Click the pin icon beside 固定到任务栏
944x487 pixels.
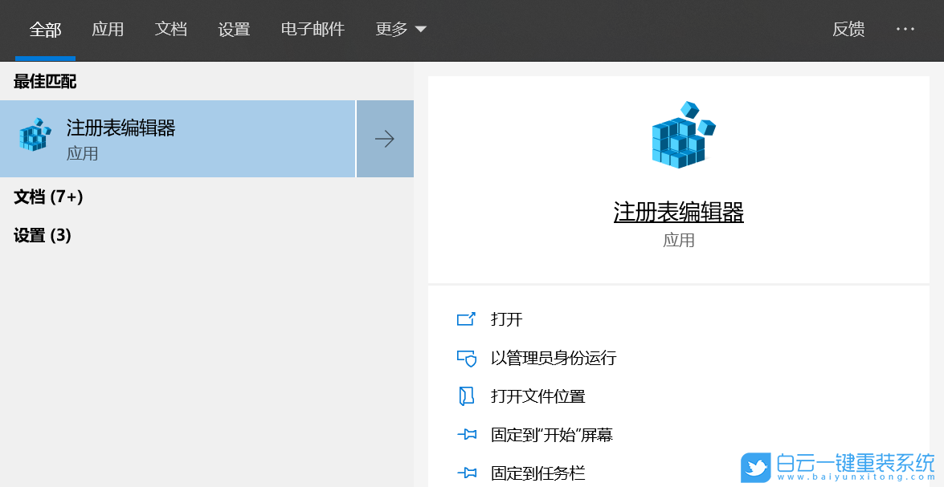467,473
